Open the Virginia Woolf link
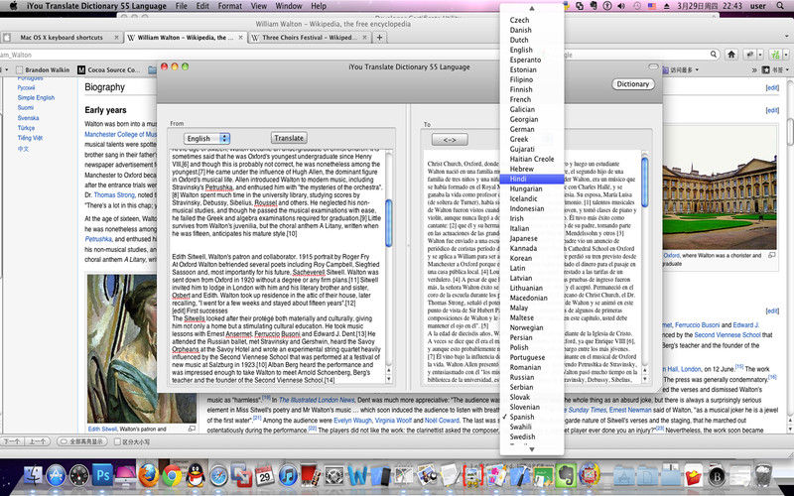The image size is (794, 496). (393, 420)
